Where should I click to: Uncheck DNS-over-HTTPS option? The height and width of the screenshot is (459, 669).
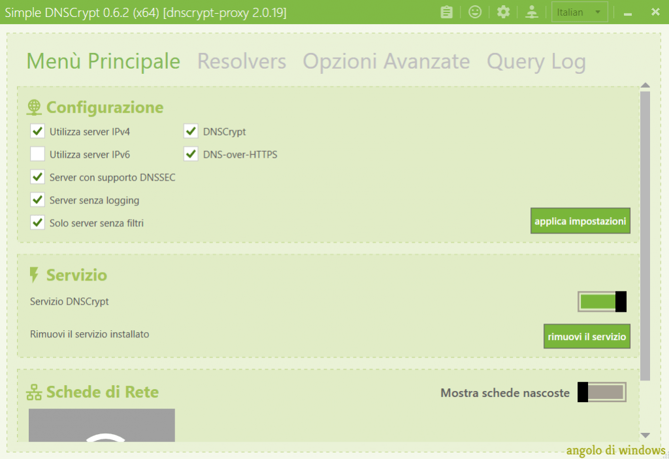pyautogui.click(x=191, y=154)
